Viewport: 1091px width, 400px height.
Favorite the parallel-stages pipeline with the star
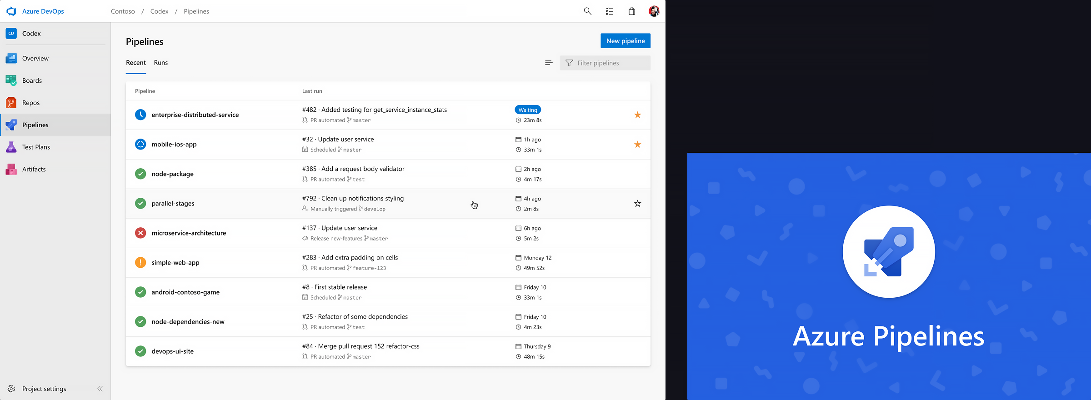coord(637,204)
